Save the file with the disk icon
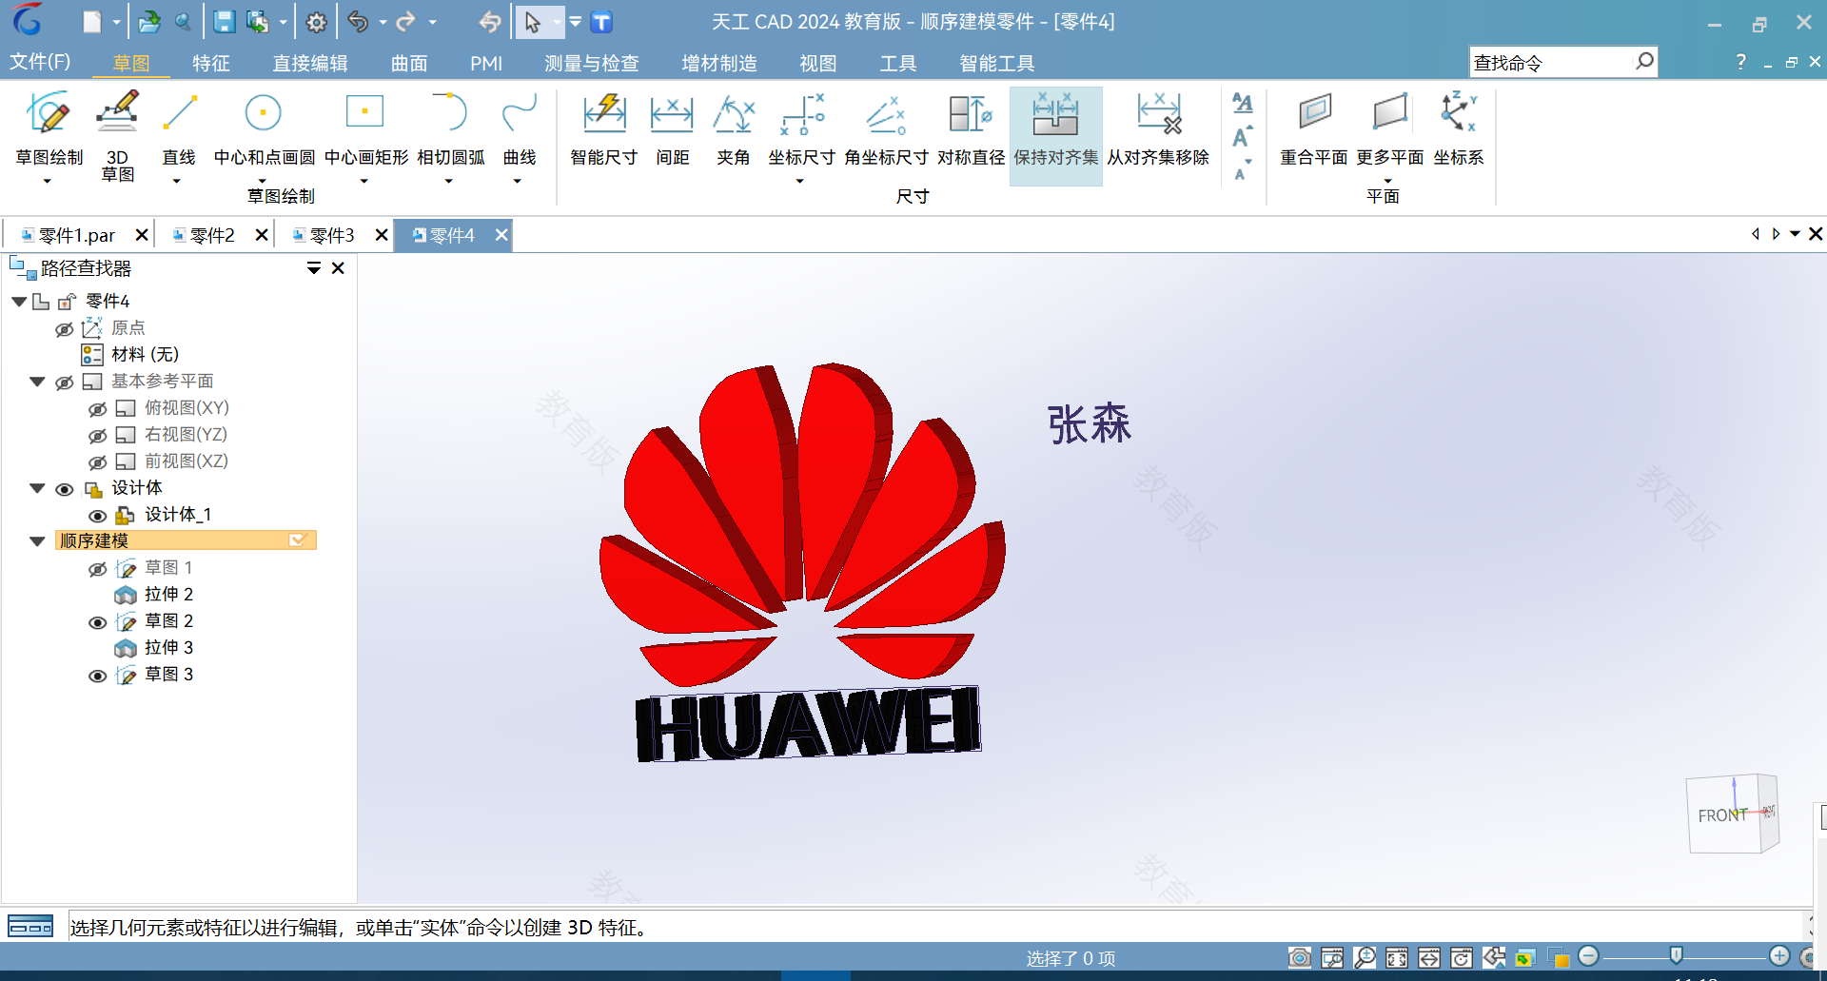 coord(224,22)
